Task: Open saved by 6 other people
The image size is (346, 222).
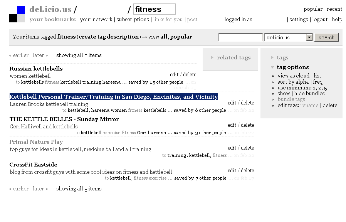Action: coord(200,110)
